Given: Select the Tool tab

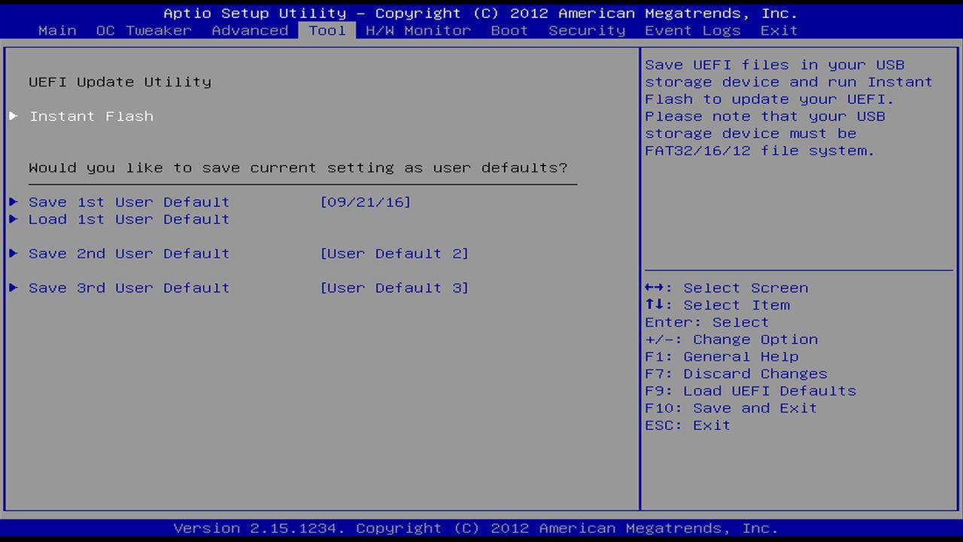Looking at the screenshot, I should (327, 30).
